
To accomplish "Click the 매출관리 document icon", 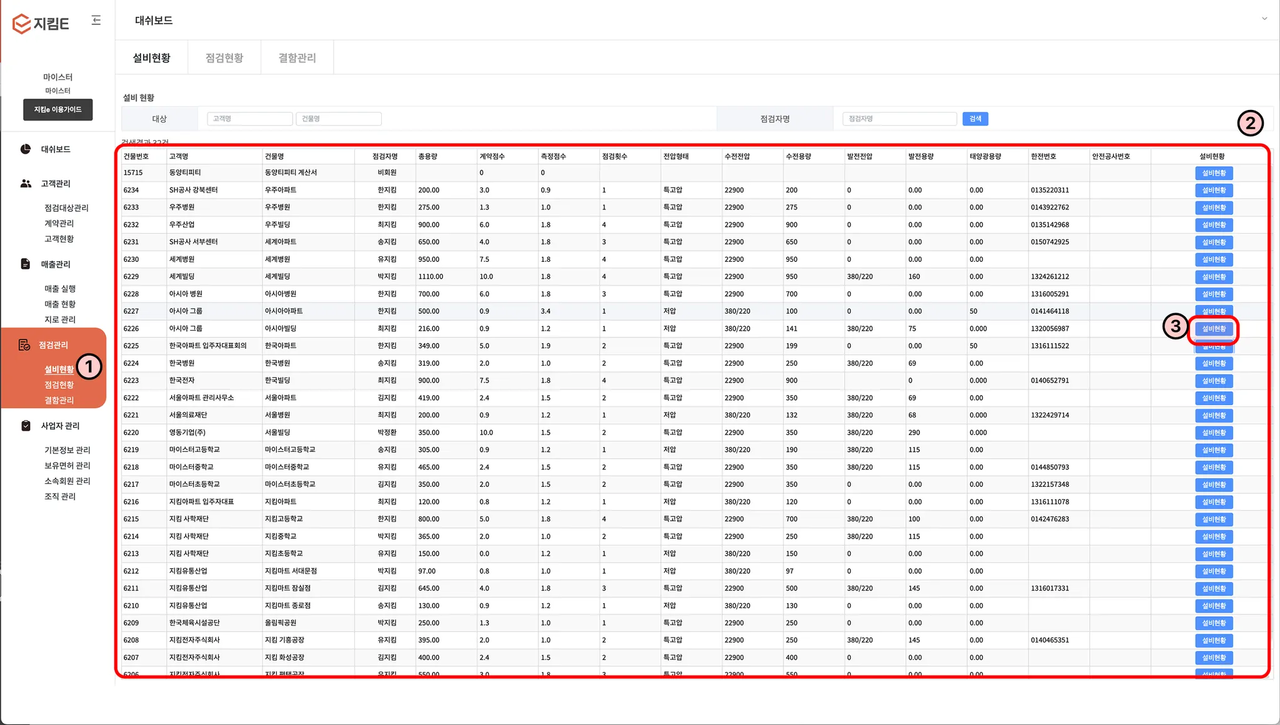I will coord(26,264).
